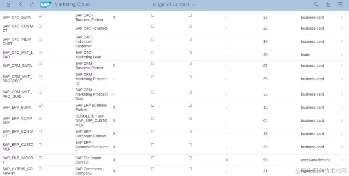Image resolution: width=349 pixels, height=176 pixels.
Task: Tick the first checkbox in SAP_C4C_BUPA row
Action: tap(40, 16)
